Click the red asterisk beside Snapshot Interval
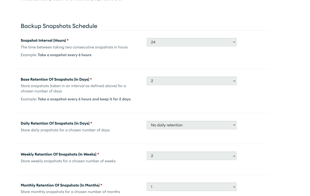Image resolution: width=310 pixels, height=196 pixels. [68, 40]
